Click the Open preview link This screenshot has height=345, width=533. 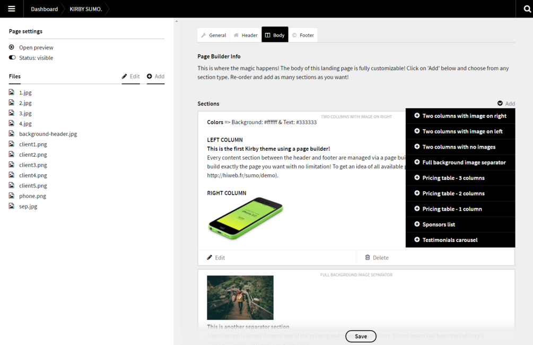click(36, 47)
